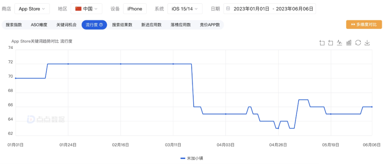Click the 多维度对比 button

[364, 24]
